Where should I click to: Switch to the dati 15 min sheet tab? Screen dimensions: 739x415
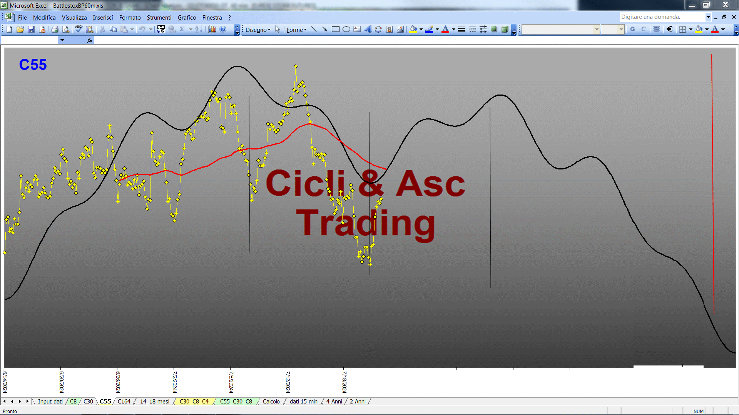[x=303, y=401]
